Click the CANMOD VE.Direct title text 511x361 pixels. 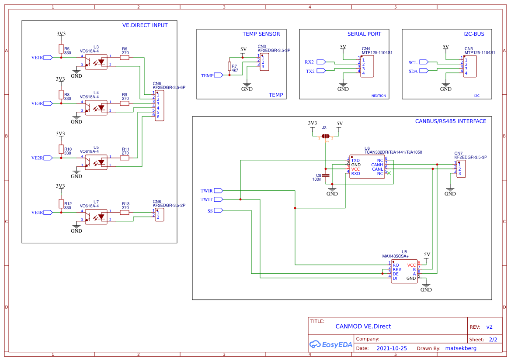tap(364, 327)
